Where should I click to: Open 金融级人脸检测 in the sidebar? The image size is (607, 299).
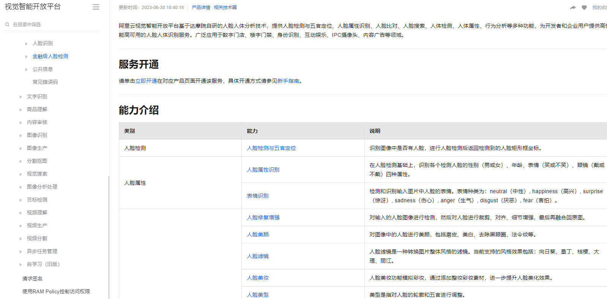point(50,56)
